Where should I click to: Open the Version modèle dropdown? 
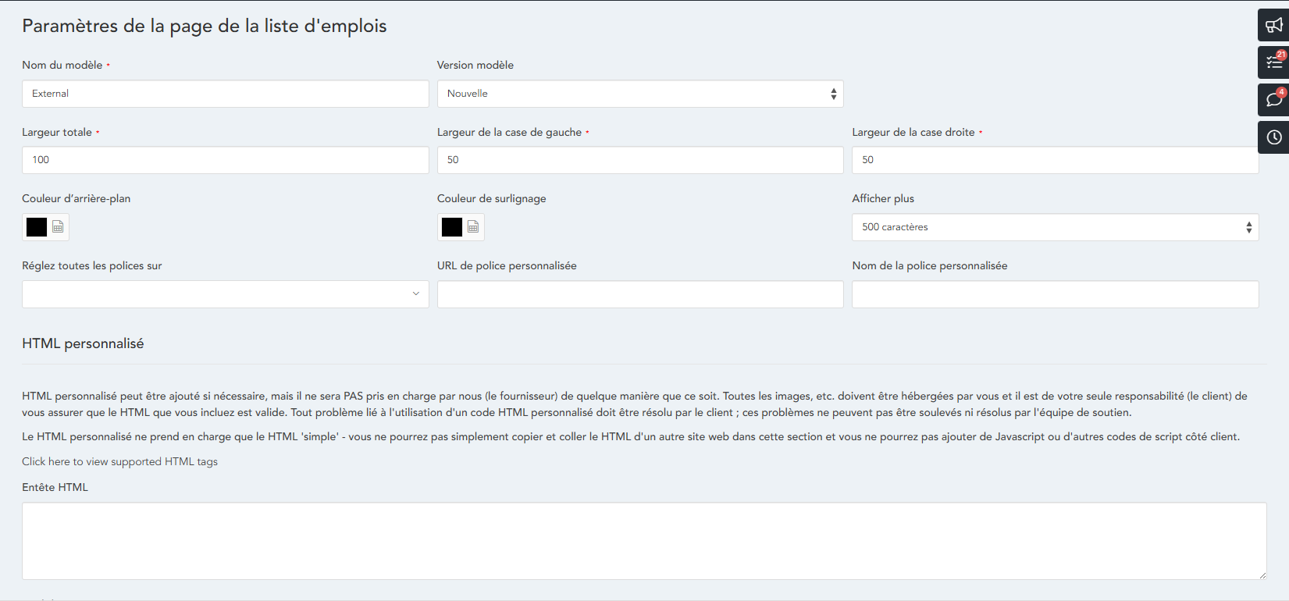pos(639,94)
